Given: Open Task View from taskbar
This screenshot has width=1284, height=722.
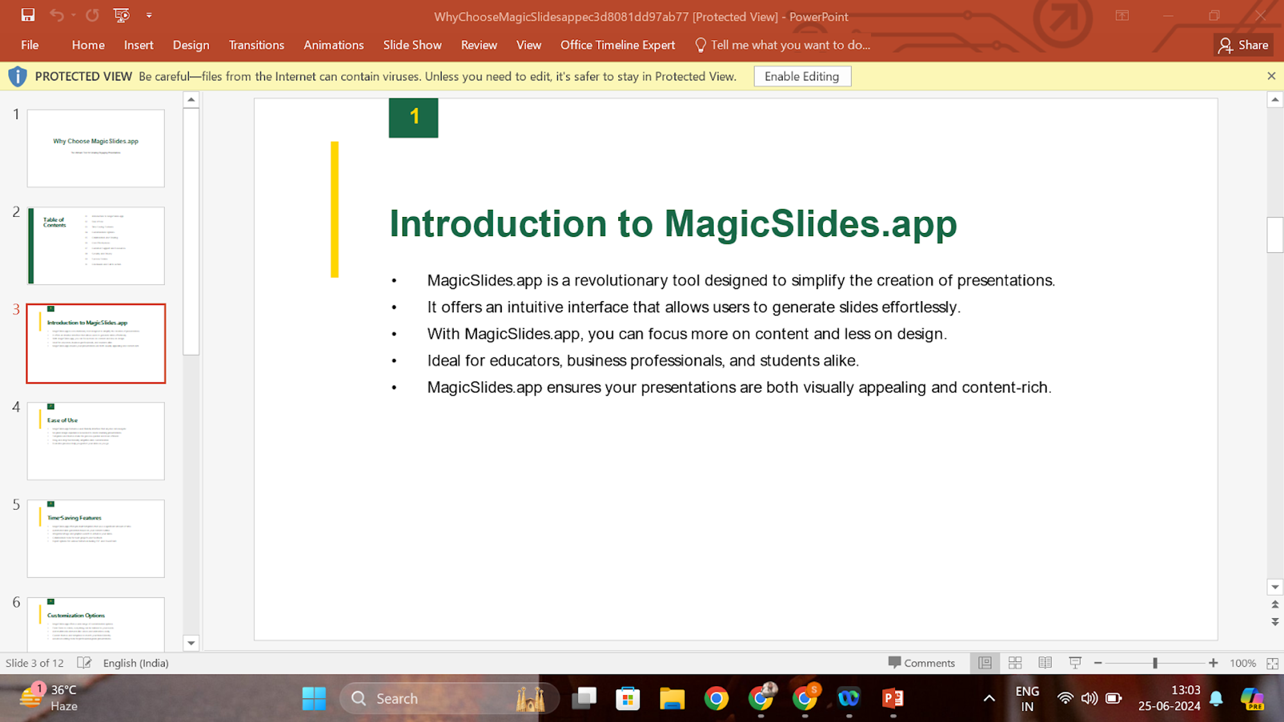Looking at the screenshot, I should point(584,698).
